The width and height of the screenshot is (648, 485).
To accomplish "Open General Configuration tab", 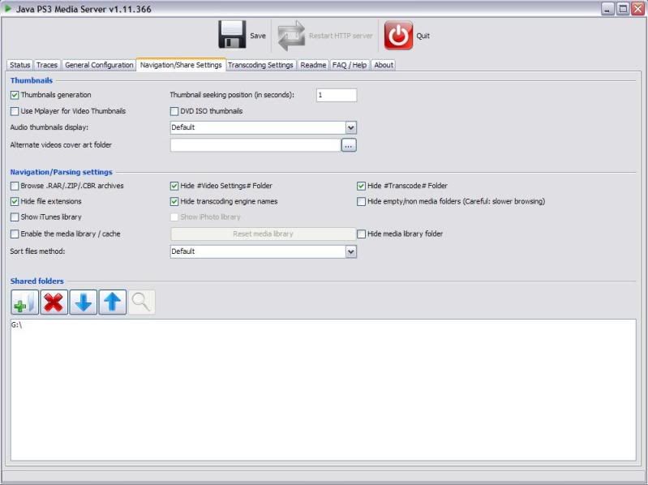I will click(99, 65).
